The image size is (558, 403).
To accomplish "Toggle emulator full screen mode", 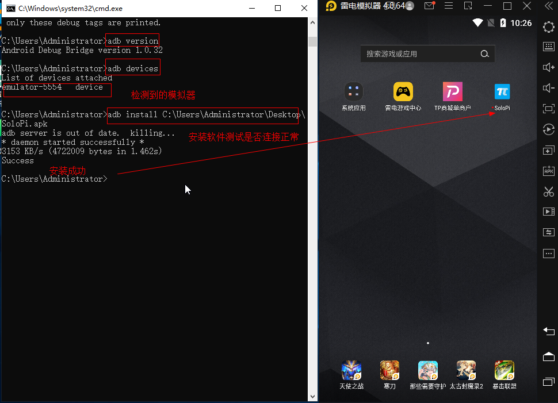I will [x=548, y=109].
